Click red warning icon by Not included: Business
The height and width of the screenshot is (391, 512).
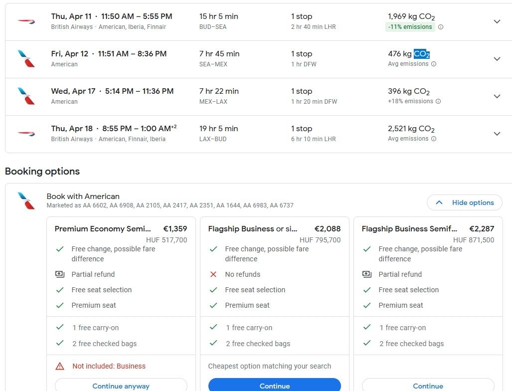point(60,366)
